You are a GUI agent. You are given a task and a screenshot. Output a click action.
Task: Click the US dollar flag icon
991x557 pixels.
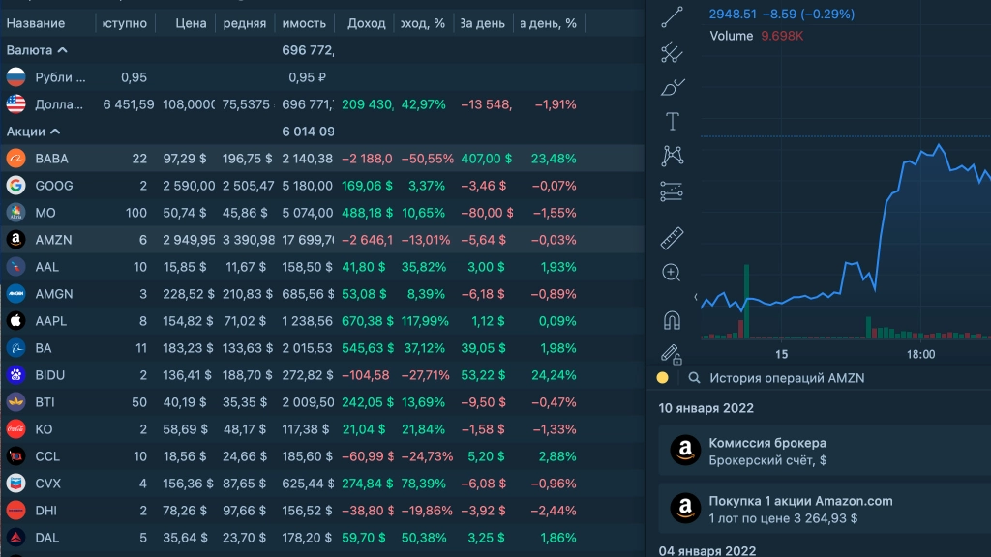click(x=15, y=104)
